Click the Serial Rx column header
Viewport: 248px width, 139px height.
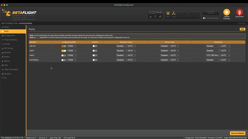coord(95,42)
